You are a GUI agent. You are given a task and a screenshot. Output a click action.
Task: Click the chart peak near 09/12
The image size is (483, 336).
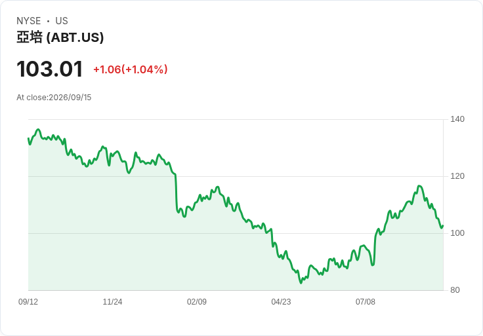coord(38,130)
